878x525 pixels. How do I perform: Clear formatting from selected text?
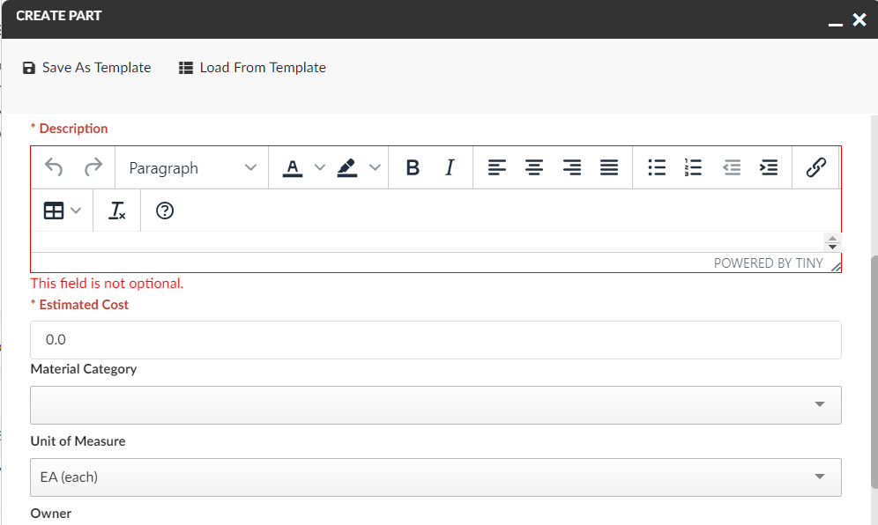[x=117, y=211]
